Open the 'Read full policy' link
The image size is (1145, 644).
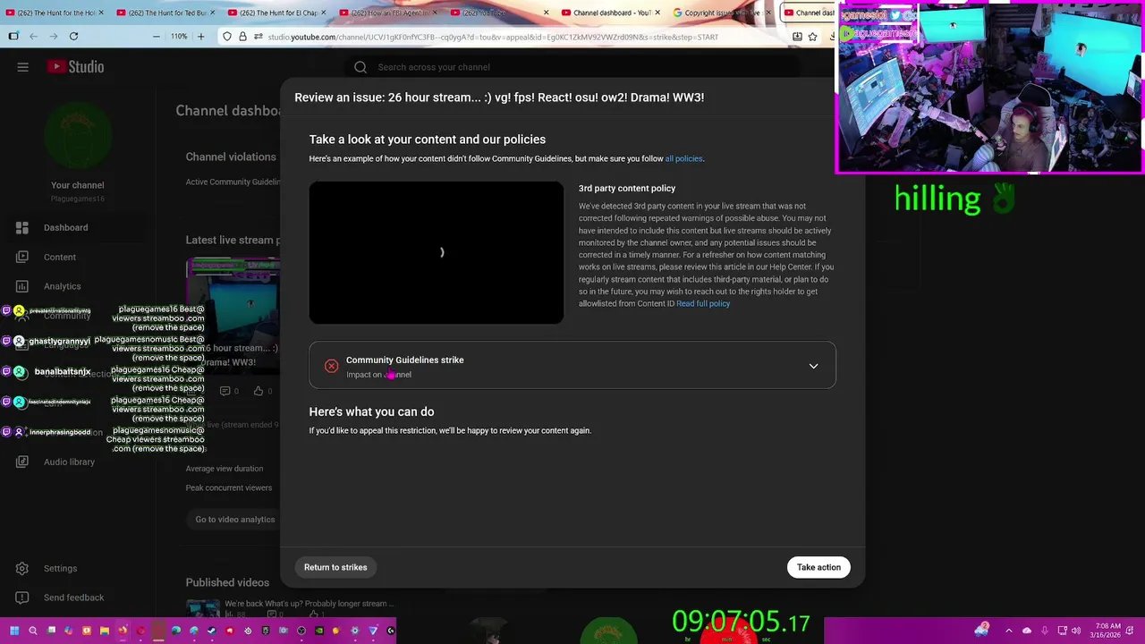[x=703, y=304]
